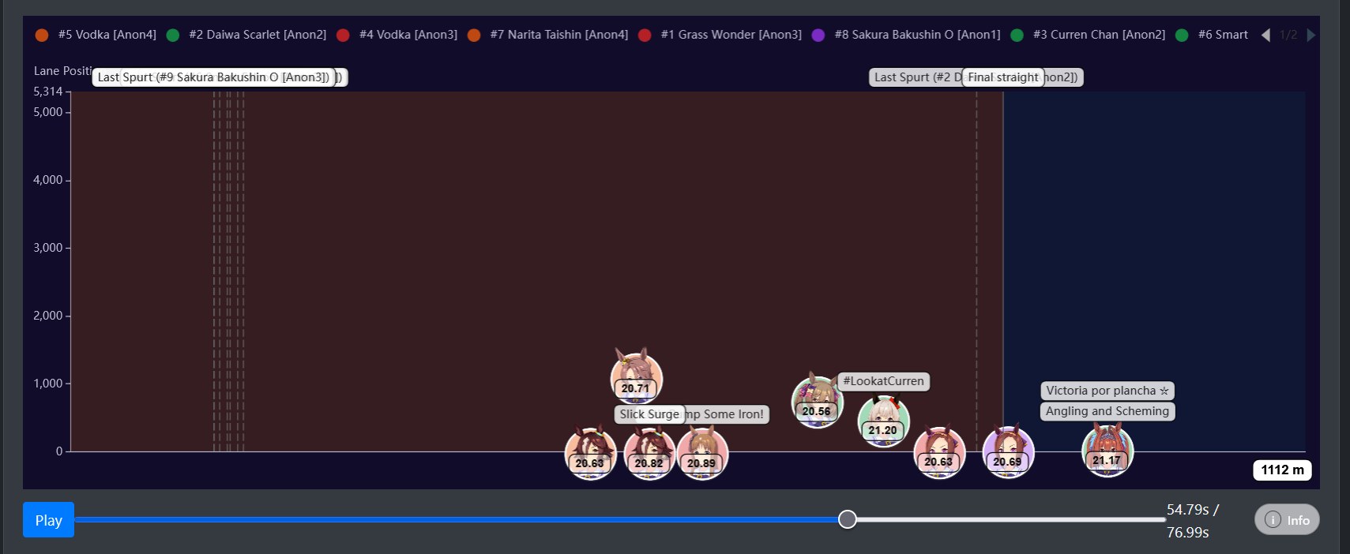Start playback with the Play button
The width and height of the screenshot is (1350, 554).
(x=48, y=520)
